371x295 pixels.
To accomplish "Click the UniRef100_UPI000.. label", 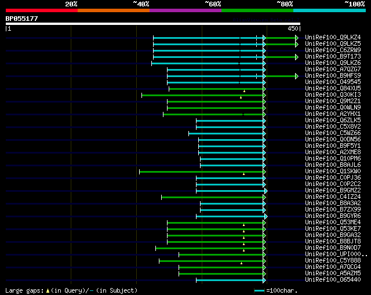I will coord(336,254).
